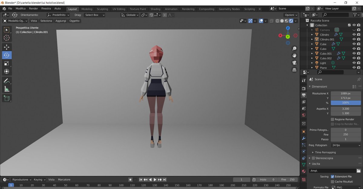
Task: Click the 100% resolution scale slider
Action: click(346, 103)
